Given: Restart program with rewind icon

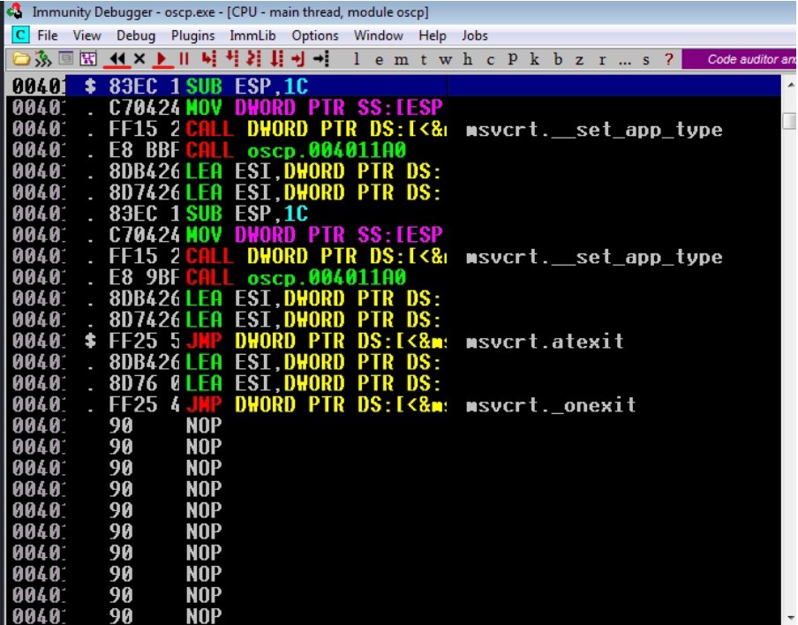Looking at the screenshot, I should coord(117,59).
